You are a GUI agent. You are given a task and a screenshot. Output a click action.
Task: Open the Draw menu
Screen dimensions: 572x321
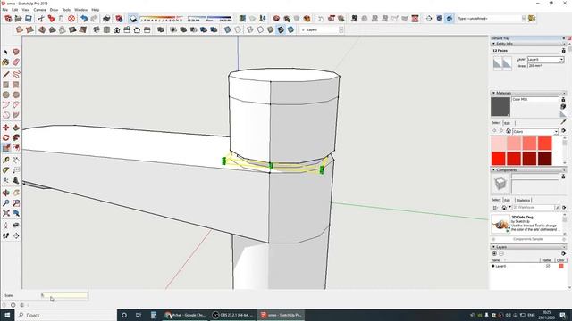[x=54, y=10]
